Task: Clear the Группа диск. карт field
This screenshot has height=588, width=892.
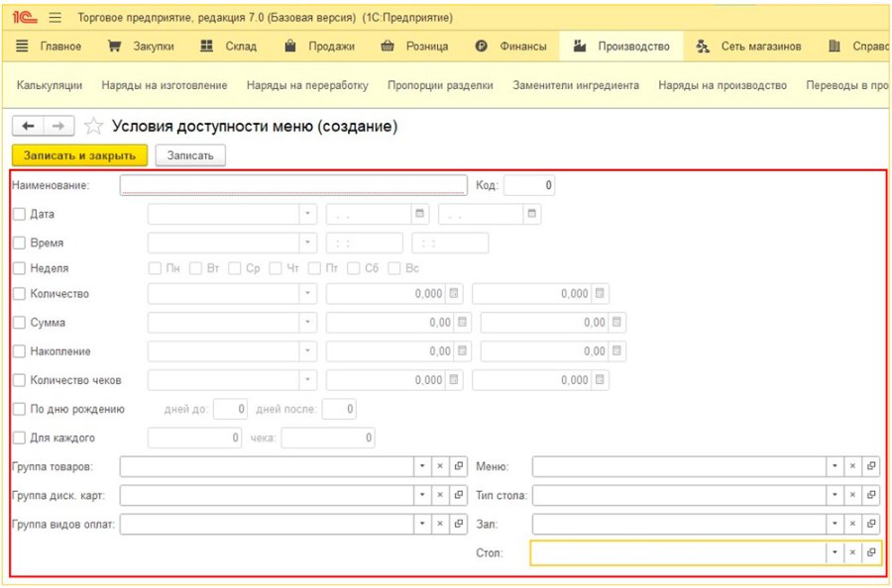Action: [x=440, y=495]
